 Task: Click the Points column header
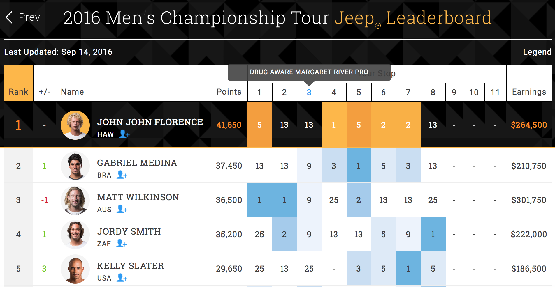229,92
